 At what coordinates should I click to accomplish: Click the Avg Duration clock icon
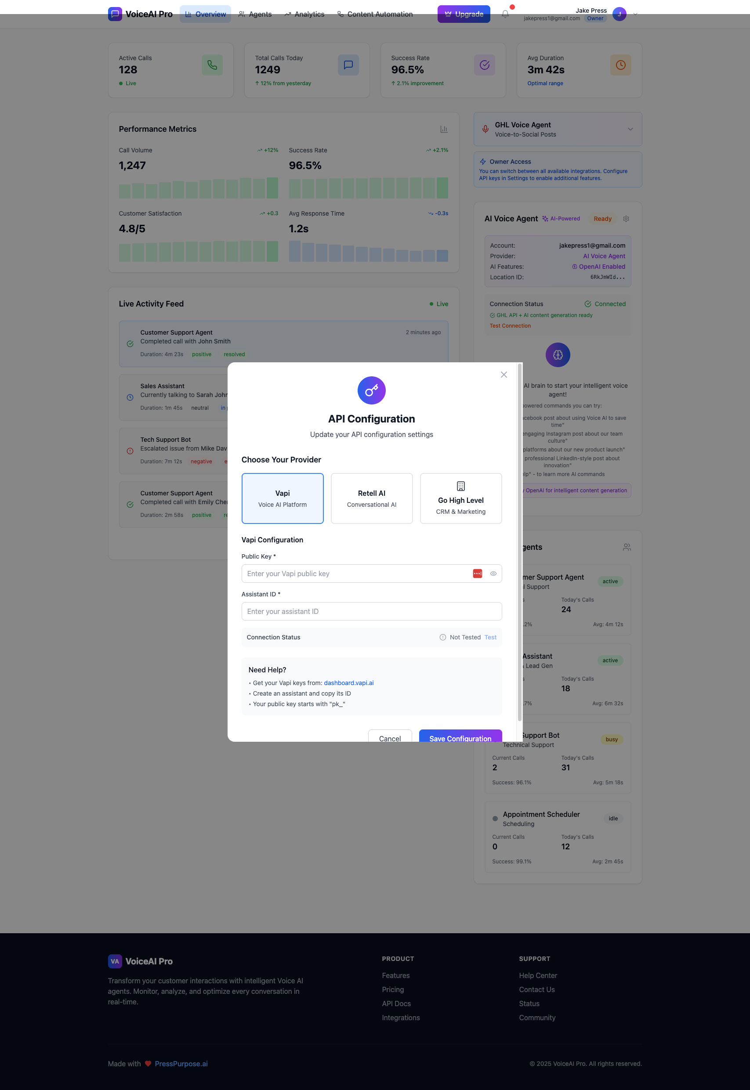[621, 65]
